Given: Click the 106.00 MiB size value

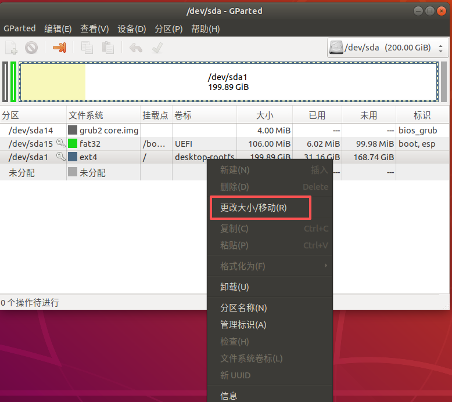Looking at the screenshot, I should coord(269,144).
